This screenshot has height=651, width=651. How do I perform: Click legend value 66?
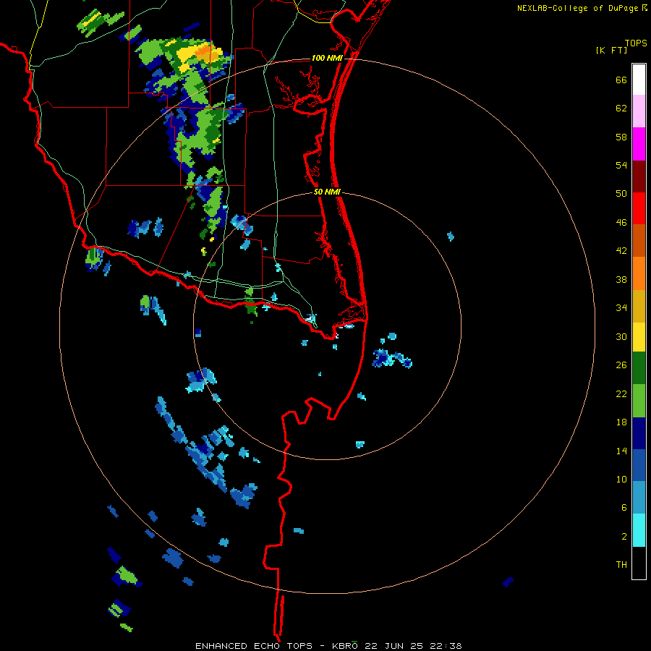point(621,80)
